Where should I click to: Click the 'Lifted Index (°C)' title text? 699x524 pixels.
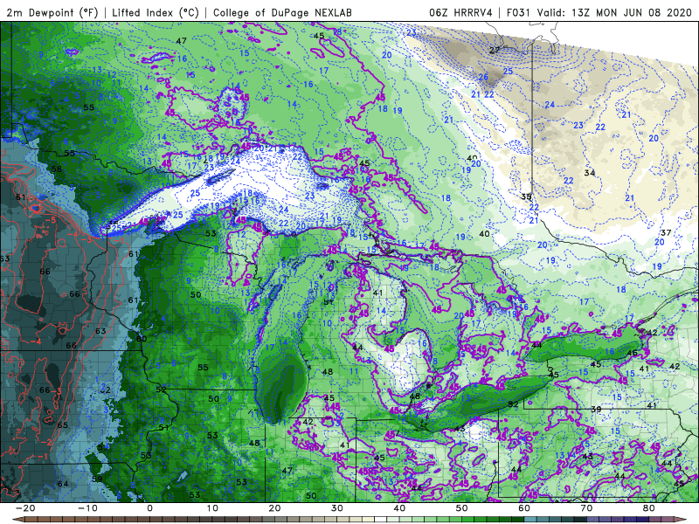point(156,12)
